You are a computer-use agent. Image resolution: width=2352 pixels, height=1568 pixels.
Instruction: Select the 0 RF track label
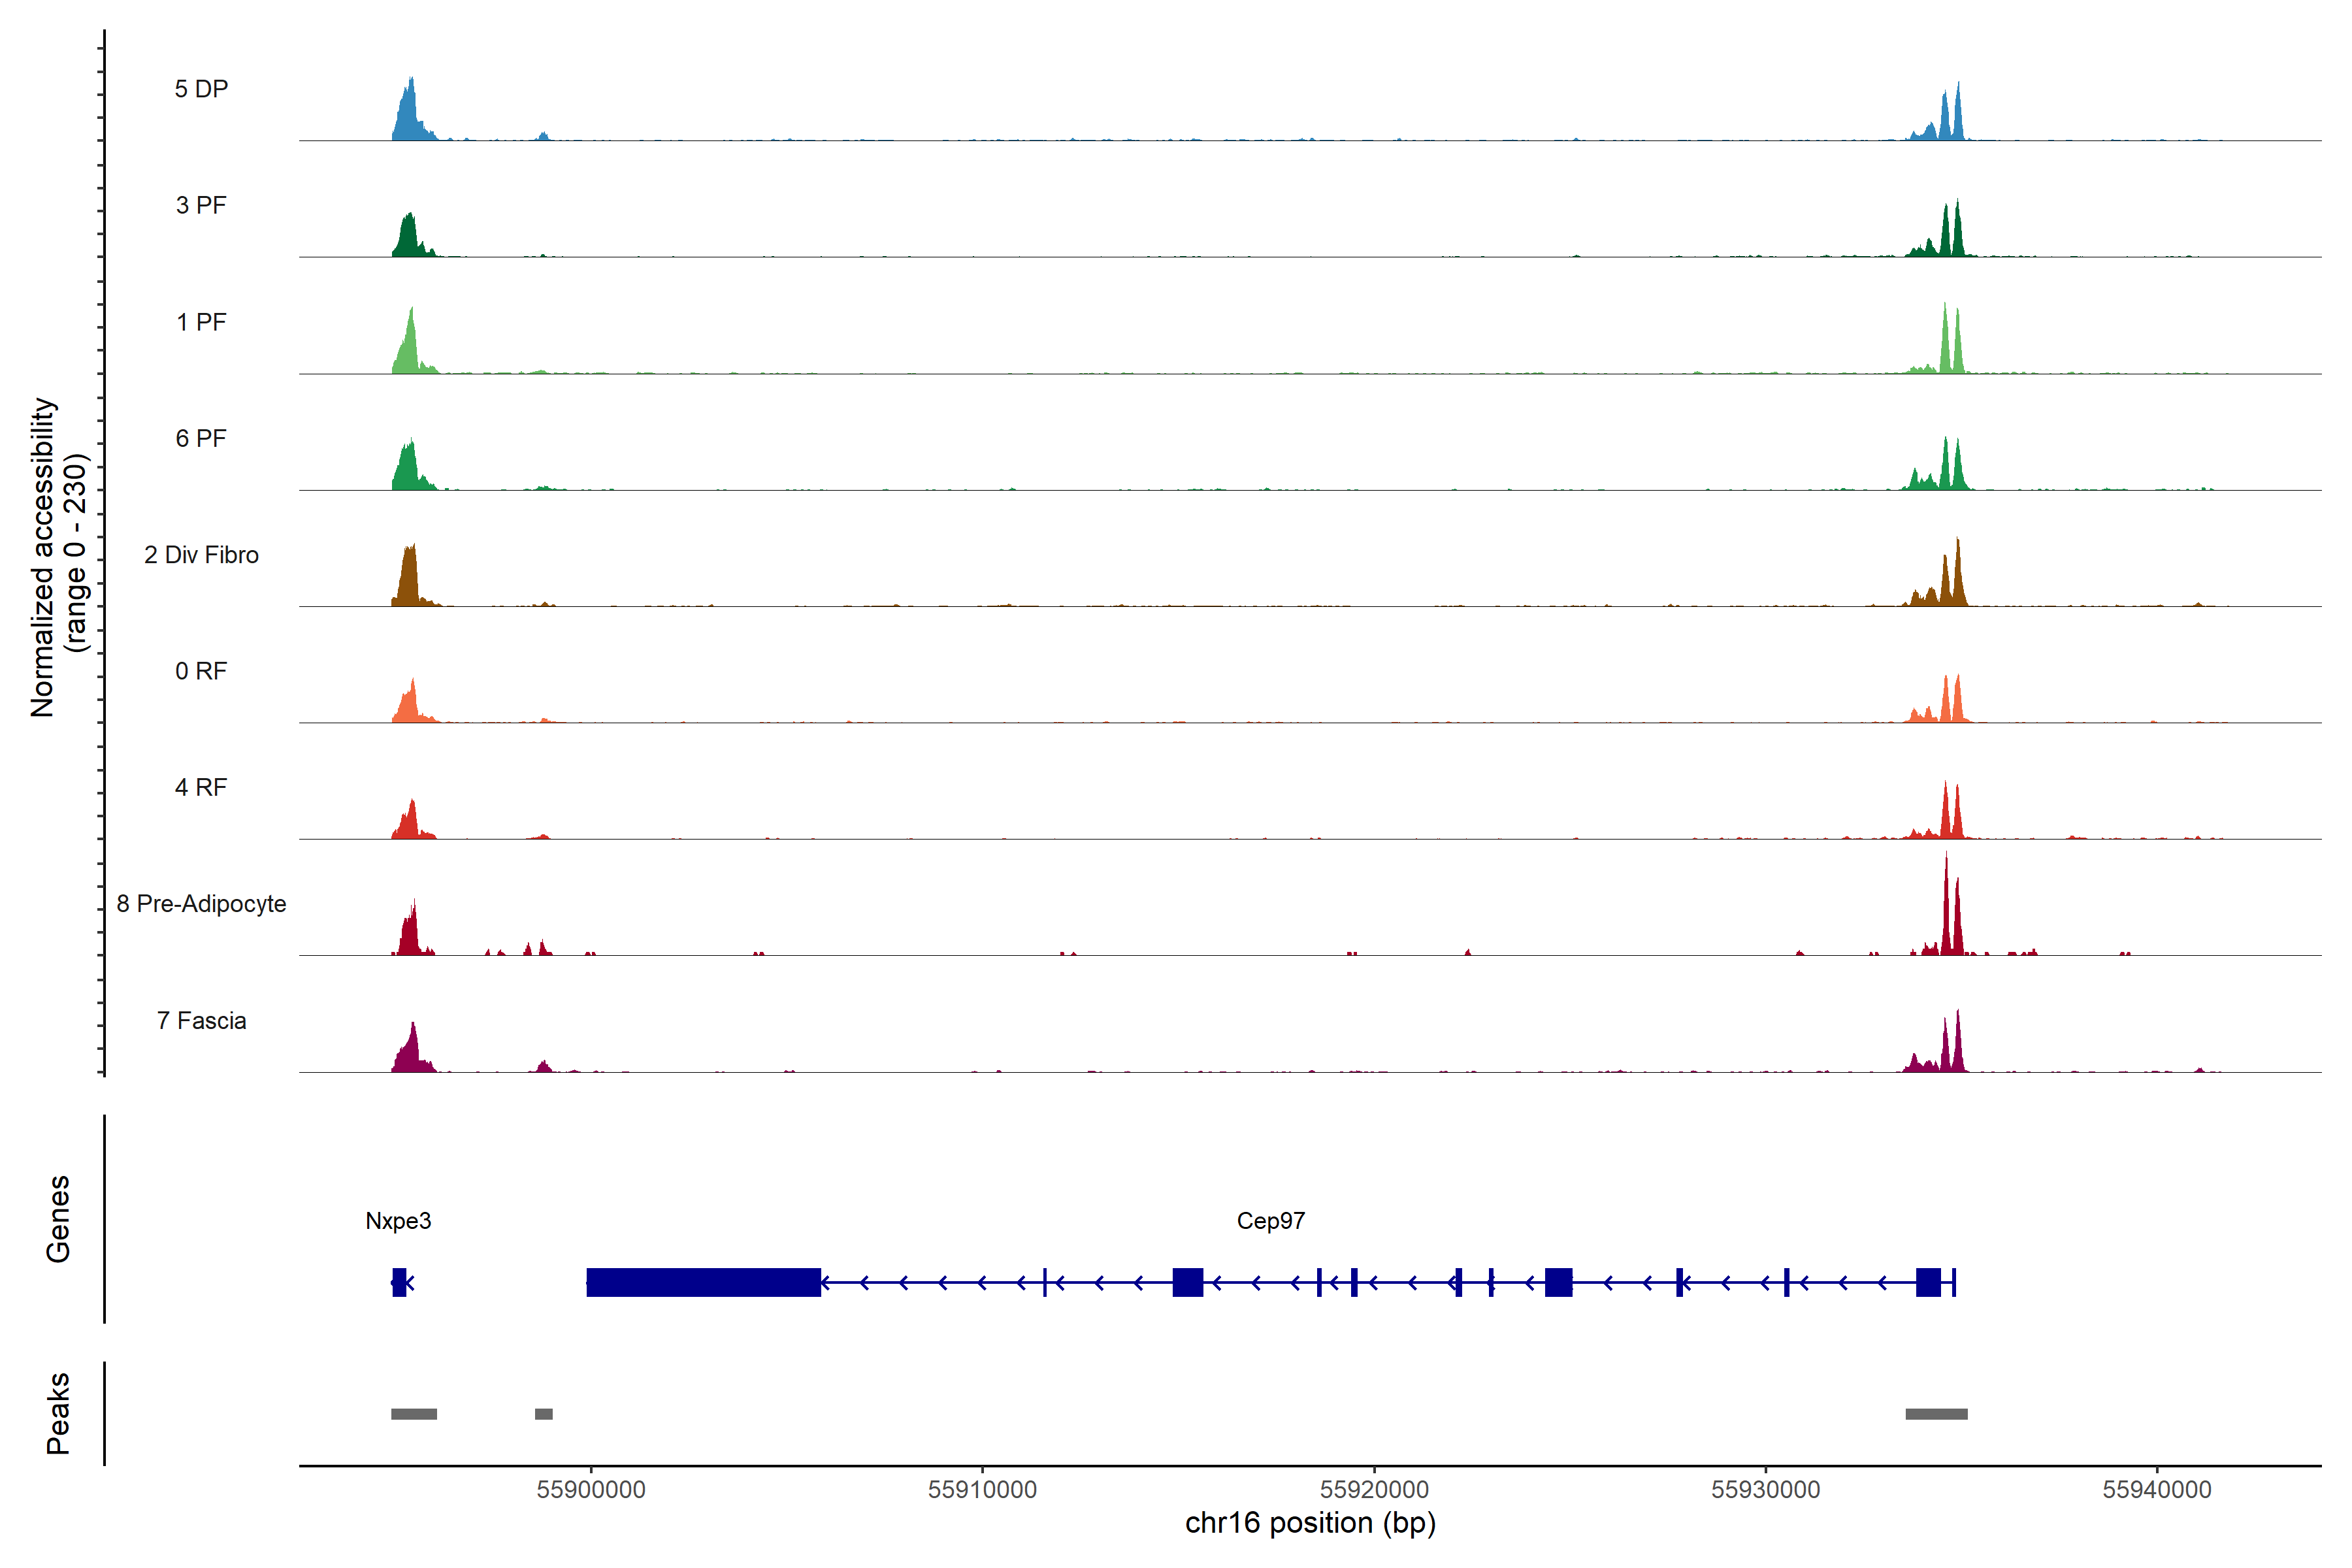click(201, 671)
